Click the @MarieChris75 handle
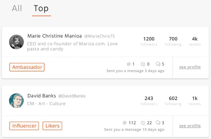This screenshot has height=139, width=211. pos(99,36)
